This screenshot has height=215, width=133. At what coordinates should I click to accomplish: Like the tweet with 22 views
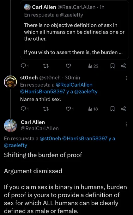68,66
